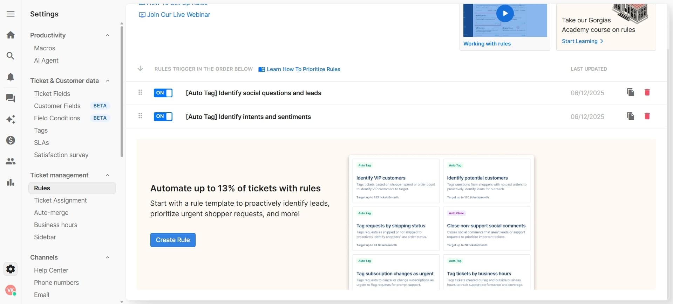Open Ticket Assignment settings
The height and width of the screenshot is (304, 673).
tap(60, 200)
